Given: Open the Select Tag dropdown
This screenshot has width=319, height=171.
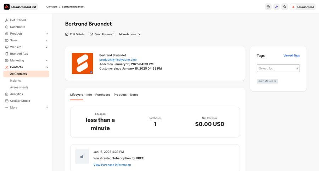Looking at the screenshot, I should [x=278, y=68].
